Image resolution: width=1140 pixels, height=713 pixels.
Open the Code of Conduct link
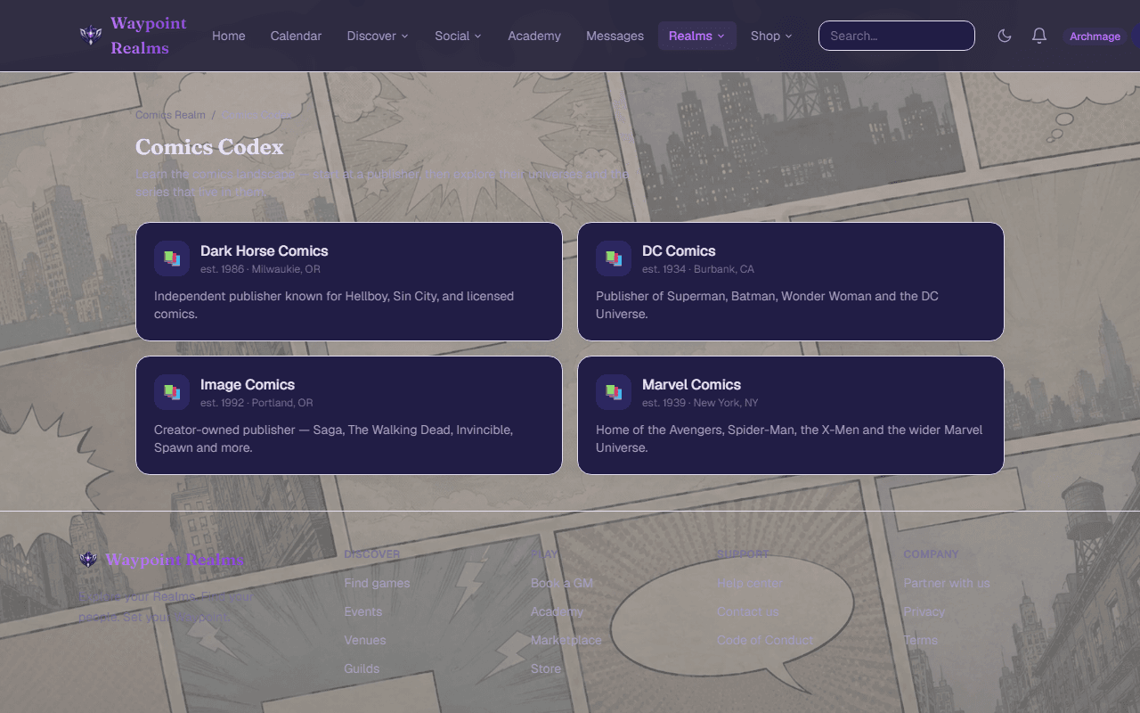pyautogui.click(x=765, y=640)
